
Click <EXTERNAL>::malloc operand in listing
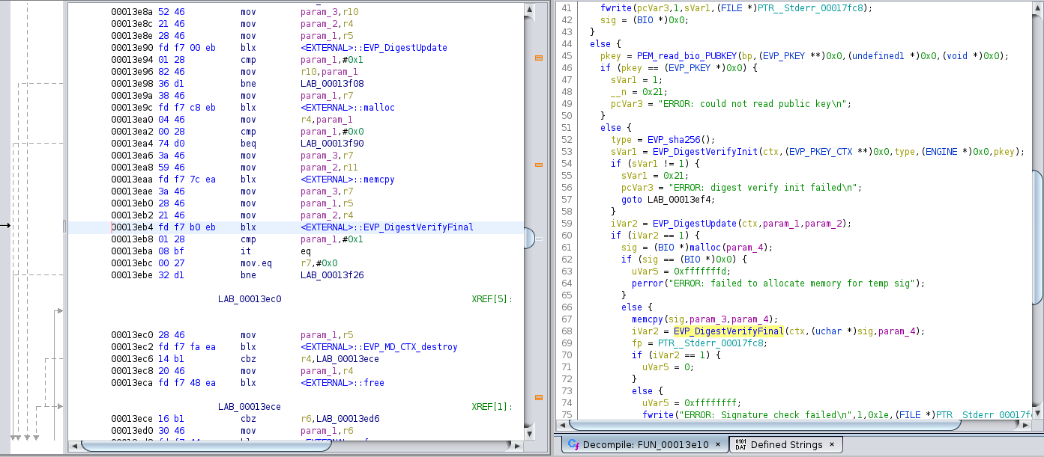348,108
